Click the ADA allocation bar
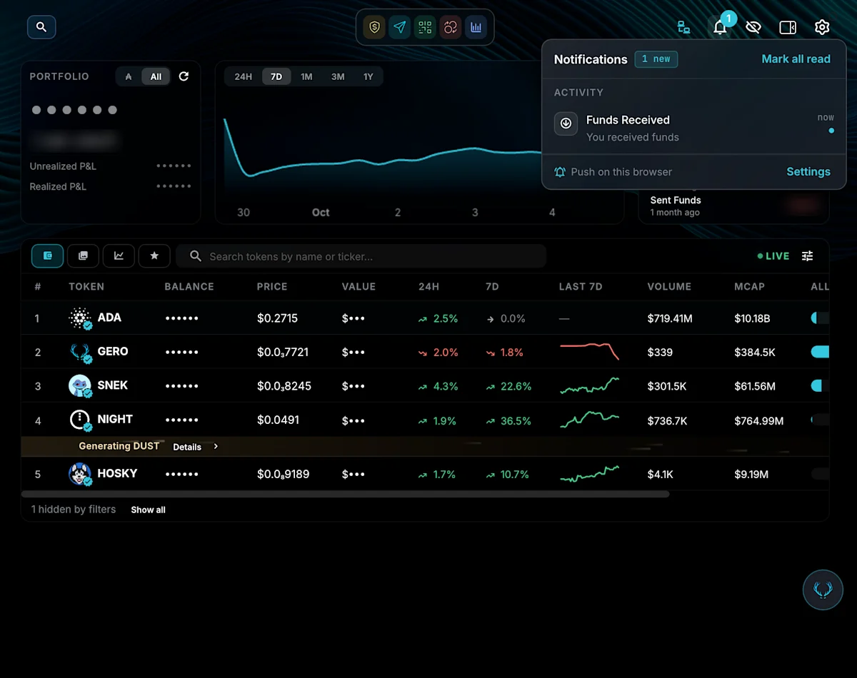Viewport: 857px width, 678px height. coord(820,318)
